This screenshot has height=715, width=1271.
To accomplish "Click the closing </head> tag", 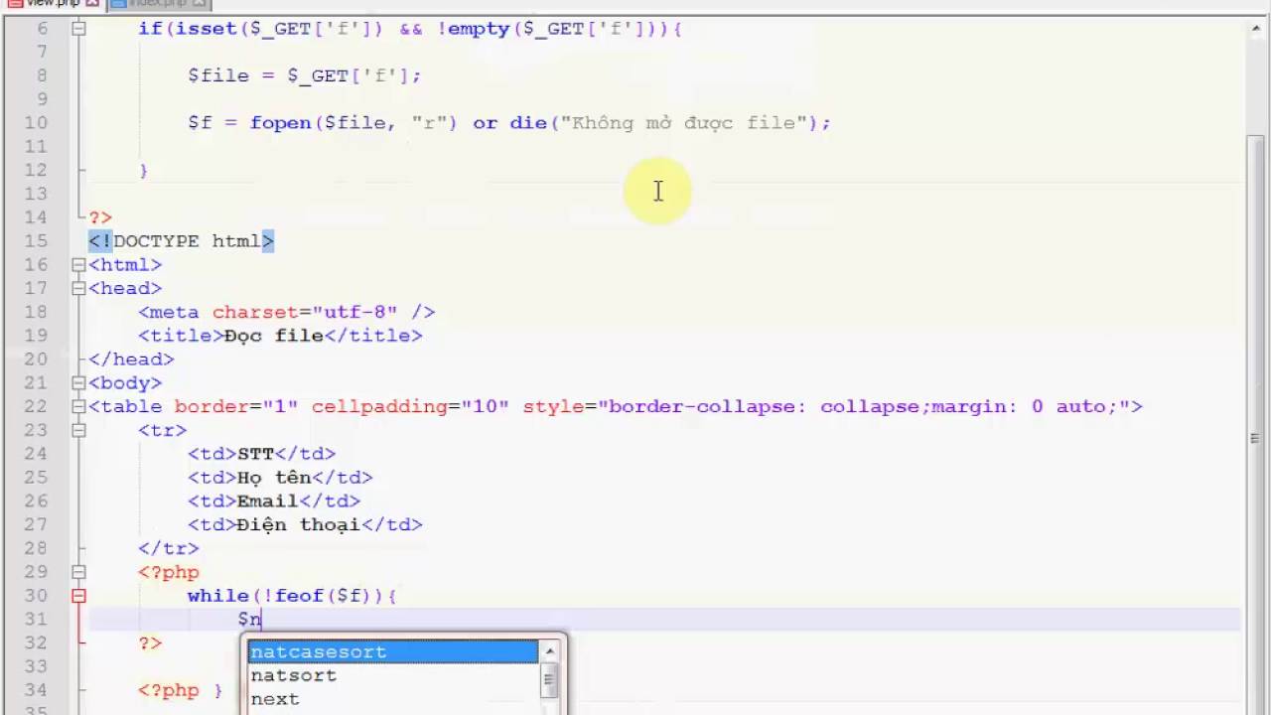I will click(131, 359).
